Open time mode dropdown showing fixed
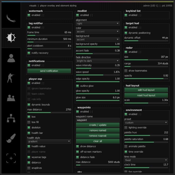175x175 pixels. pos(146,160)
